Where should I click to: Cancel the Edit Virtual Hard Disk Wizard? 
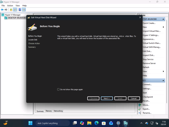(134, 98)
